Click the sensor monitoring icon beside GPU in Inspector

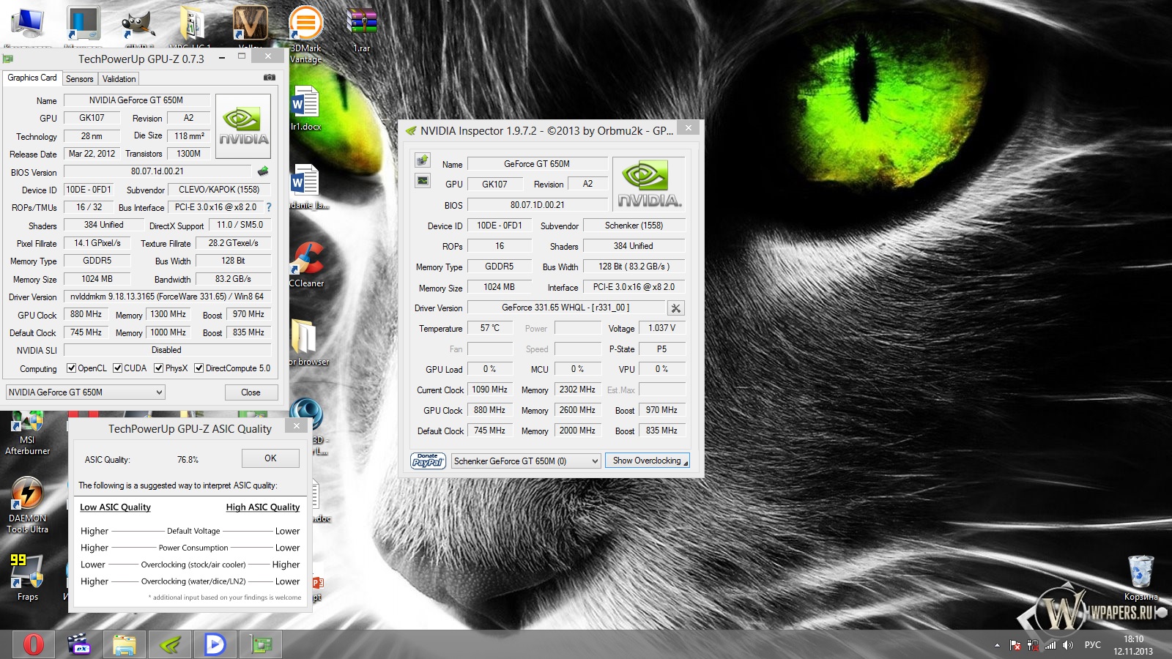[x=423, y=181]
